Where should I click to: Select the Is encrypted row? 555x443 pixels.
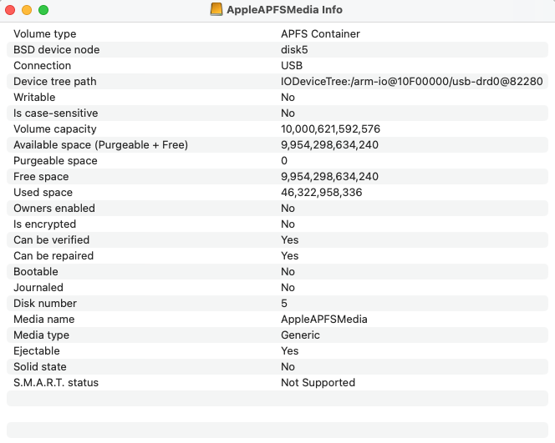point(277,224)
